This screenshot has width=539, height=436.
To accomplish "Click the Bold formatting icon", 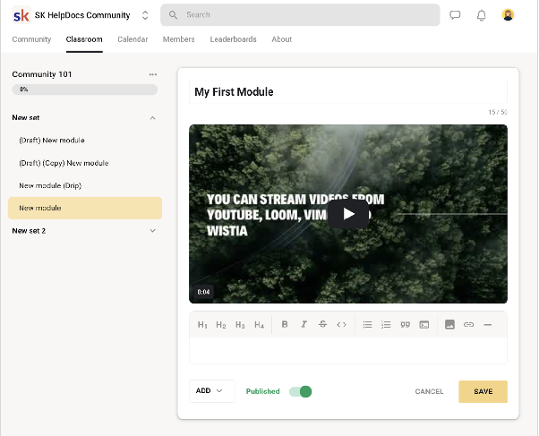I will [285, 324].
